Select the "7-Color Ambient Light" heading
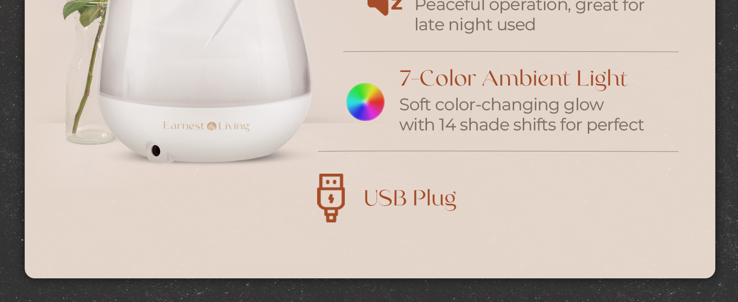Viewport: 738px width, 302px height. (x=513, y=79)
